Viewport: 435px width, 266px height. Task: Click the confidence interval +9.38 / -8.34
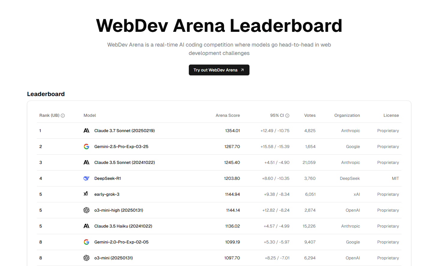(x=277, y=194)
